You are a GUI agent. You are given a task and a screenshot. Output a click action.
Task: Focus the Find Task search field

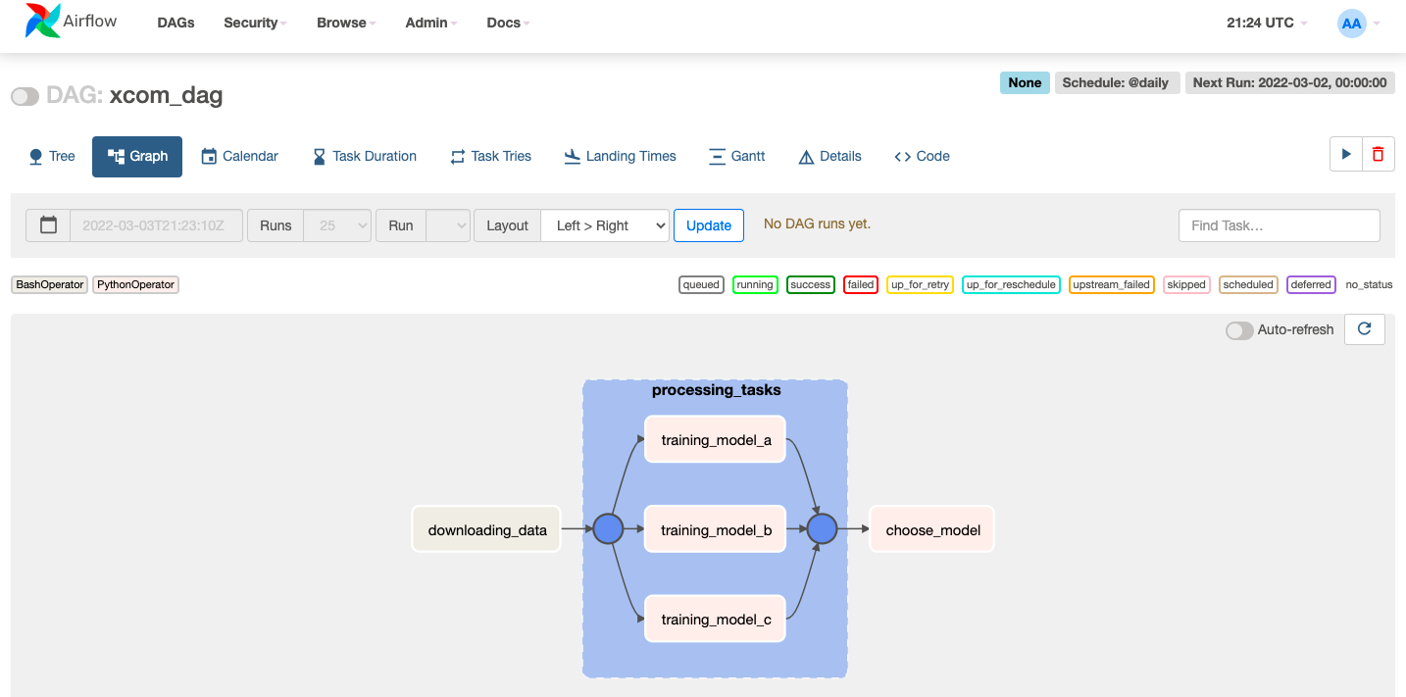(1279, 225)
